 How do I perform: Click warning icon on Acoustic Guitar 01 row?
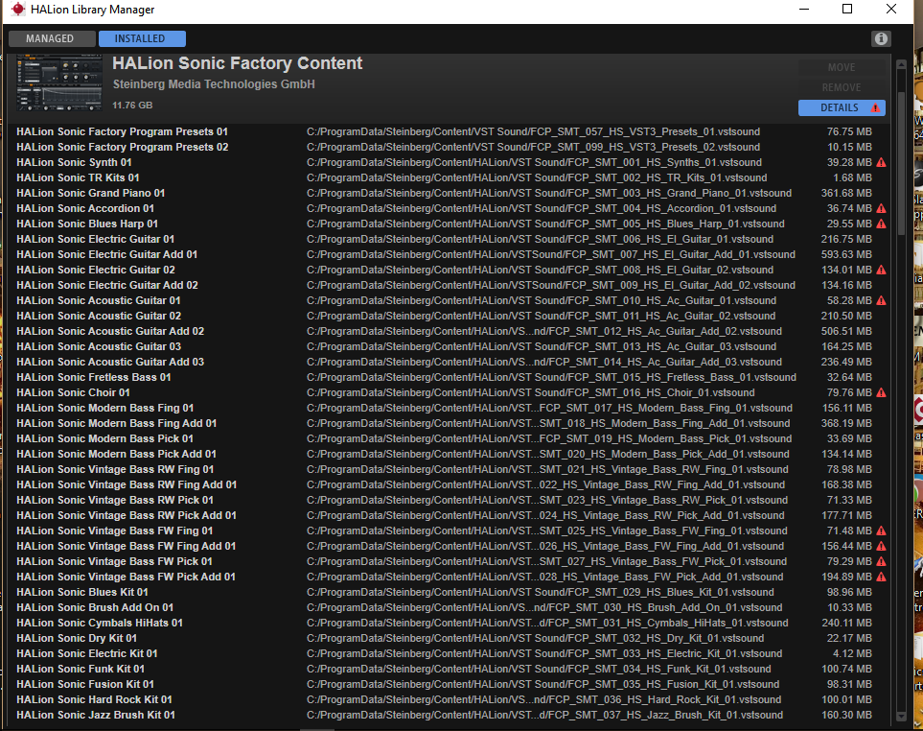(881, 300)
